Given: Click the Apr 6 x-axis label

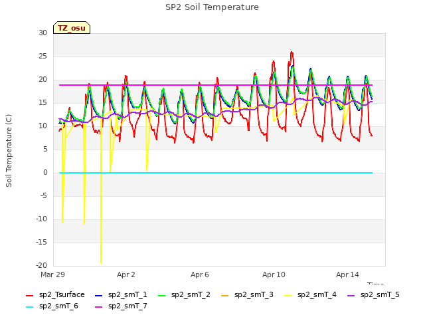Looking at the screenshot, I should 200,274.
